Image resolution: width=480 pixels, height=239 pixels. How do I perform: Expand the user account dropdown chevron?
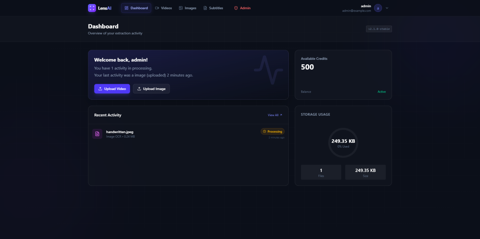pyautogui.click(x=387, y=8)
